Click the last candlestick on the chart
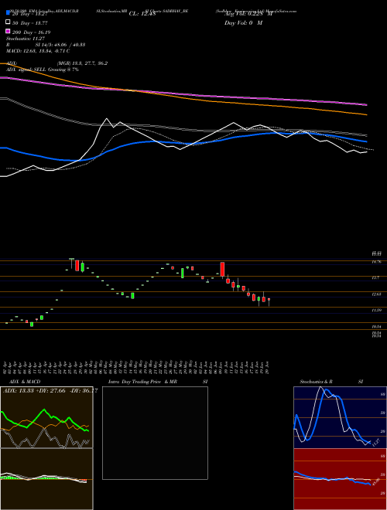Viewport: 387px width, 510px height. coord(269,301)
